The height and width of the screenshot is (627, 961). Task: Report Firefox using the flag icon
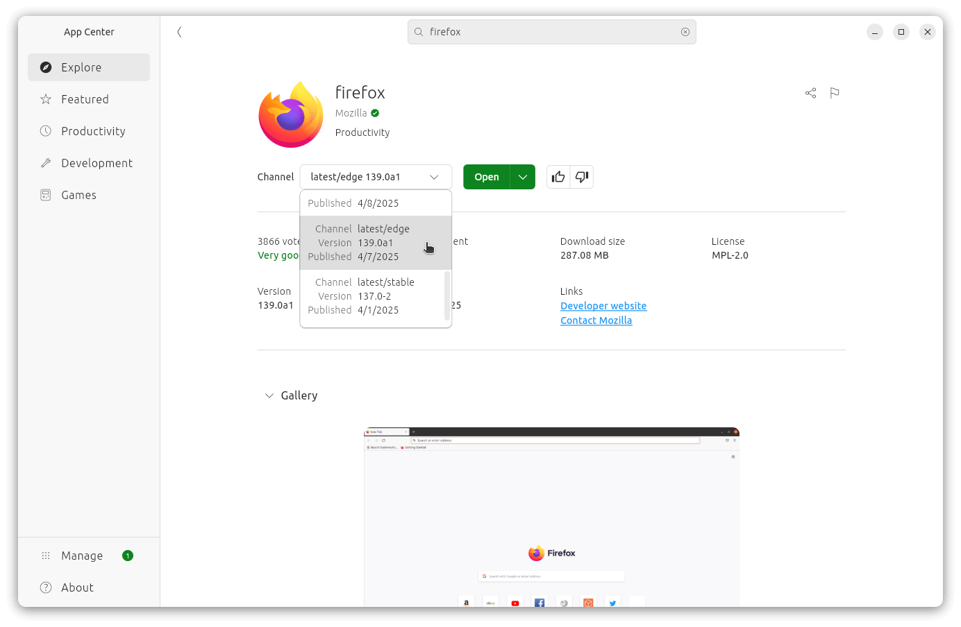[x=834, y=92]
